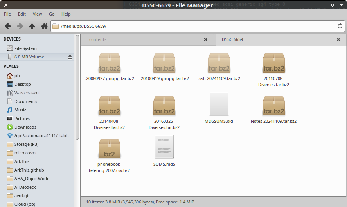The height and width of the screenshot is (207, 347).
Task: Select the MD5SUMS.old file icon
Action: (219, 104)
